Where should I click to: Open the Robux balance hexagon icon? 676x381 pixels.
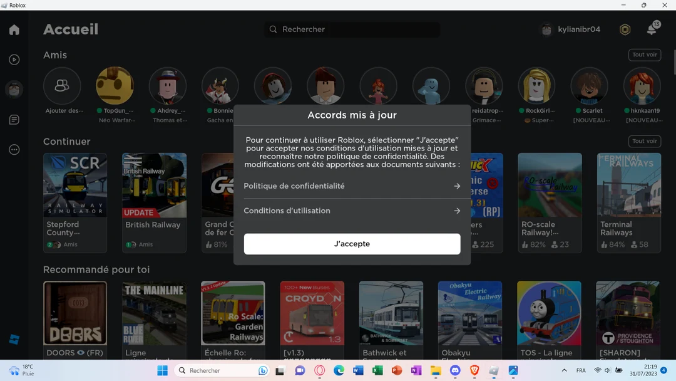[625, 29]
